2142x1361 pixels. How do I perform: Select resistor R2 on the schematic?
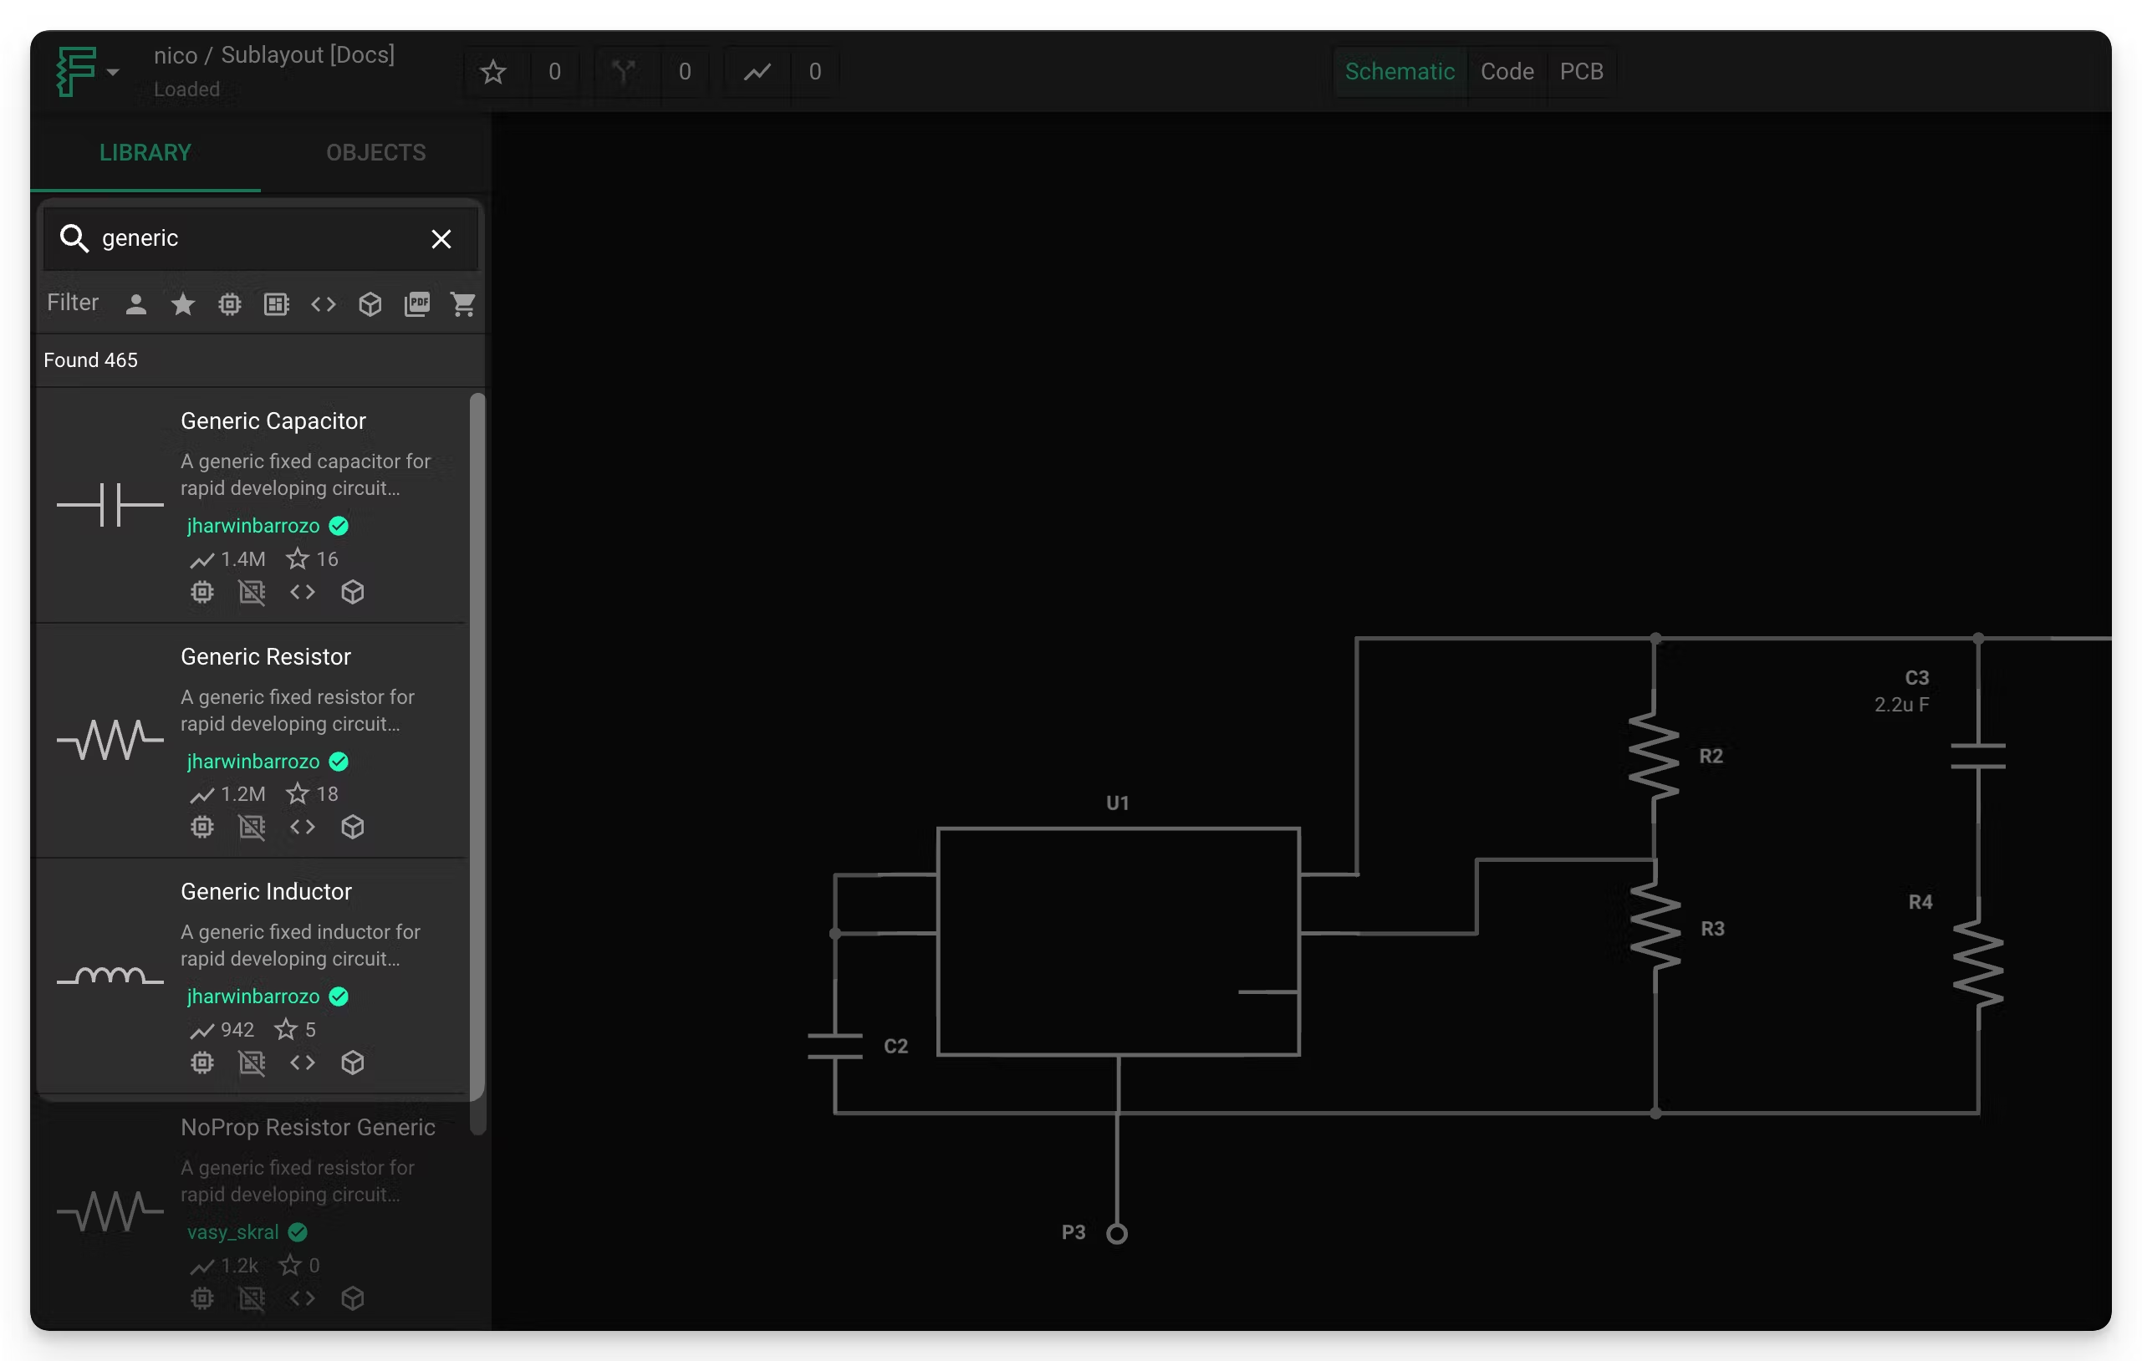point(1654,755)
